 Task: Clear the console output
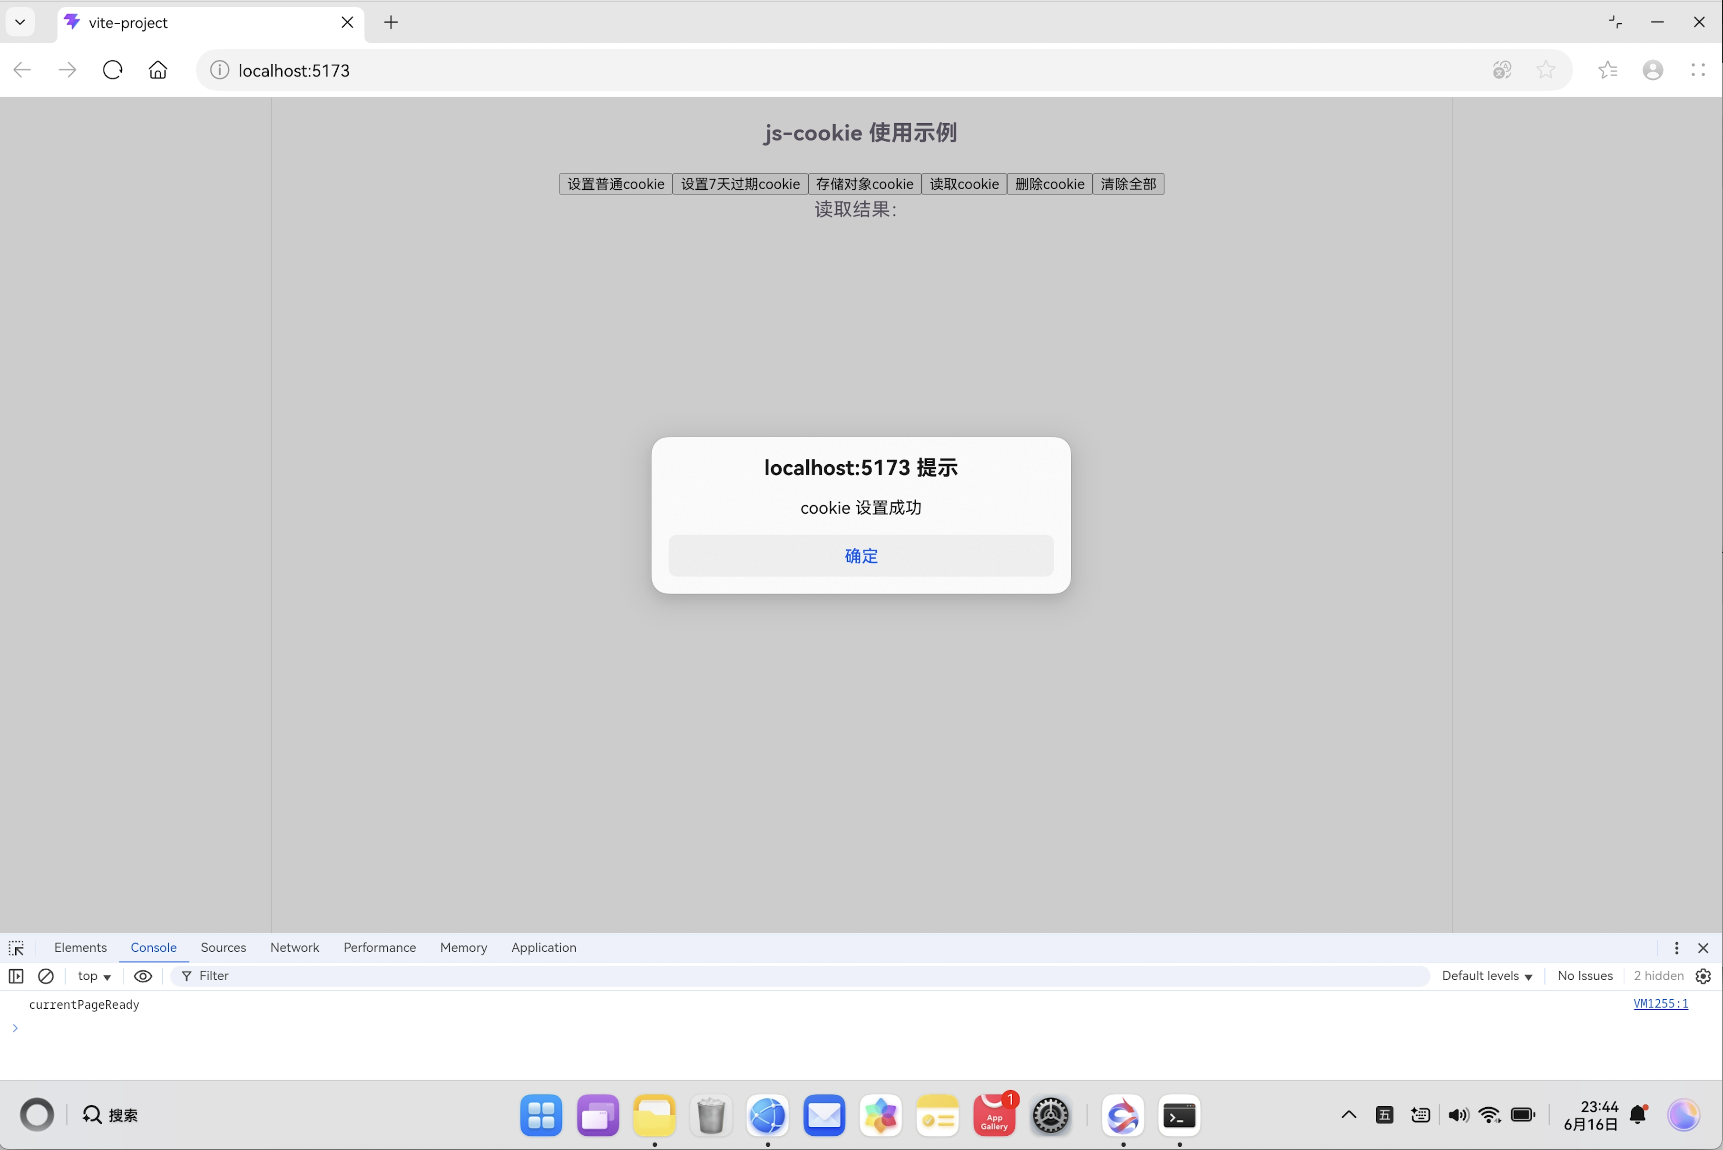coord(46,975)
